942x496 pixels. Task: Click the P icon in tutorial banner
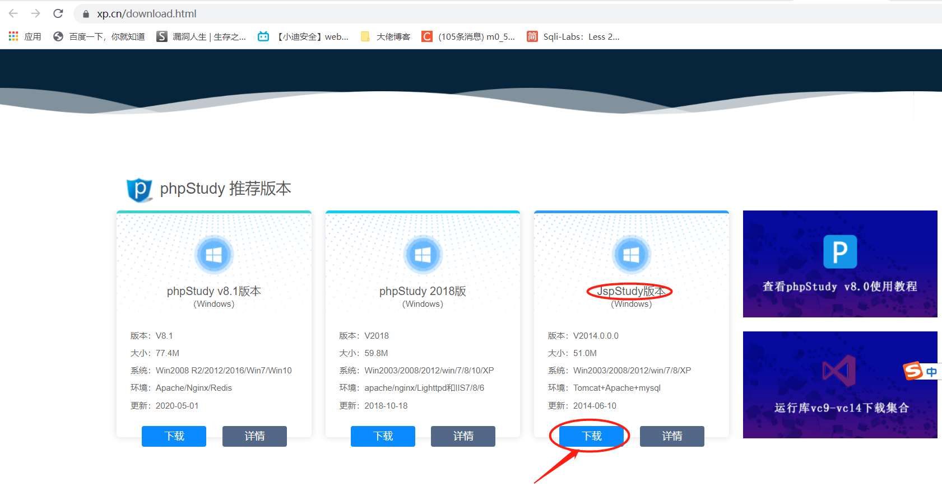840,252
